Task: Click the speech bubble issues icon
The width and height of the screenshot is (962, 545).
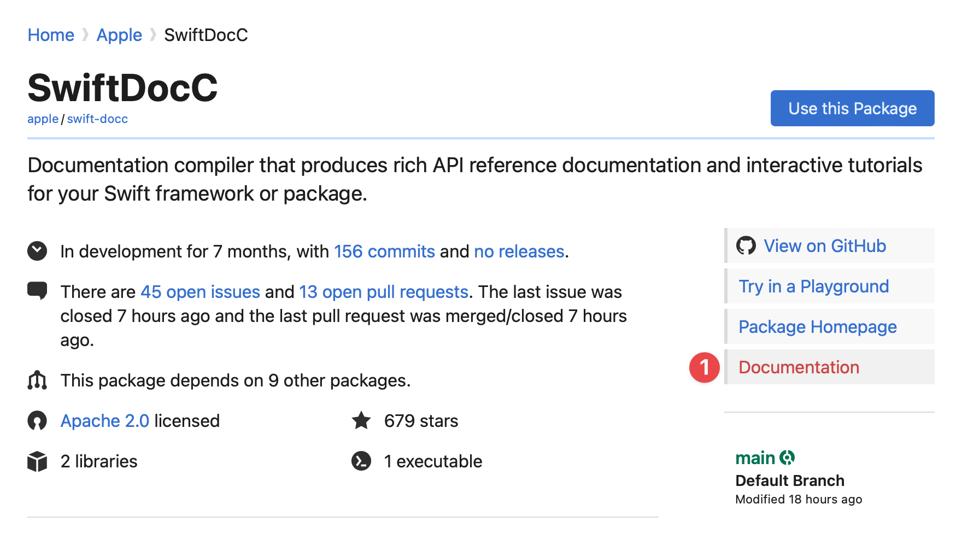Action: [37, 291]
